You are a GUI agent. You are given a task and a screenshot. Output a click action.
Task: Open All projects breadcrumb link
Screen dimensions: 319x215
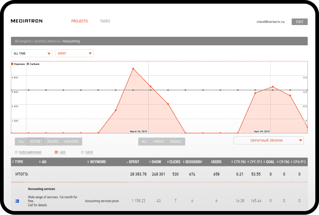(23, 41)
